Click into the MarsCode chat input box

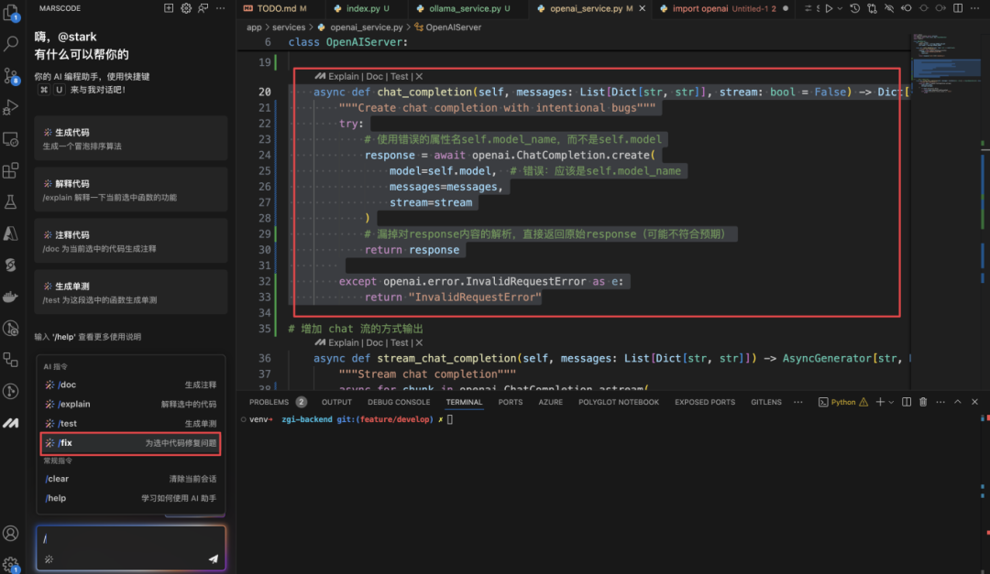131,548
